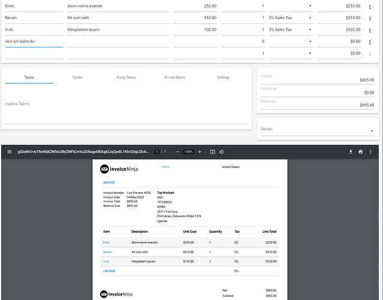Viewport: 383px width, 300px height.
Task: Download the invoice PDF
Action: tap(351, 152)
